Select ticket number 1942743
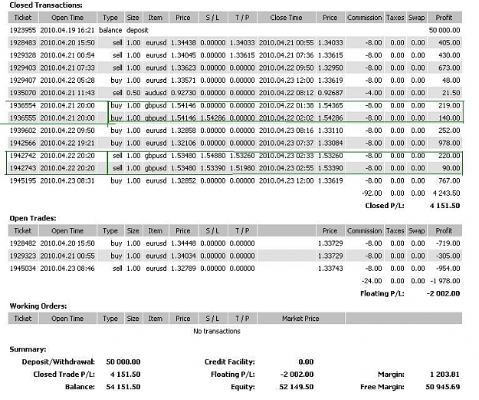 point(23,168)
